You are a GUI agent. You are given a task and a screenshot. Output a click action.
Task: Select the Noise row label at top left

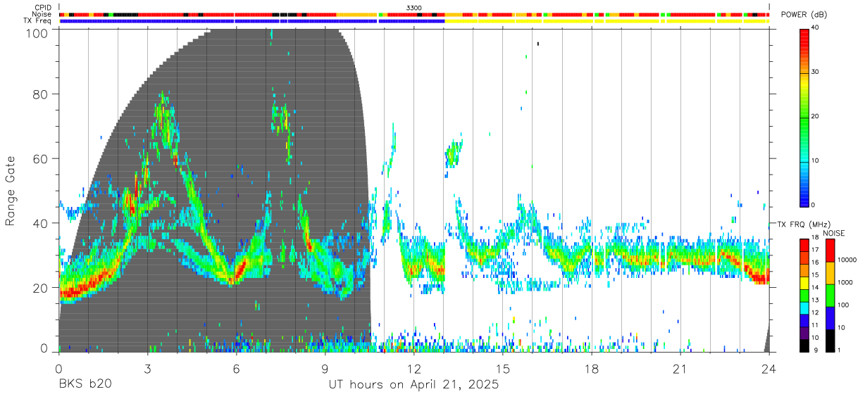point(42,14)
